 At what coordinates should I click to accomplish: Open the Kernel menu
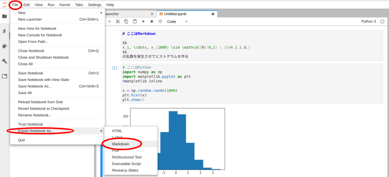(x=65, y=5)
